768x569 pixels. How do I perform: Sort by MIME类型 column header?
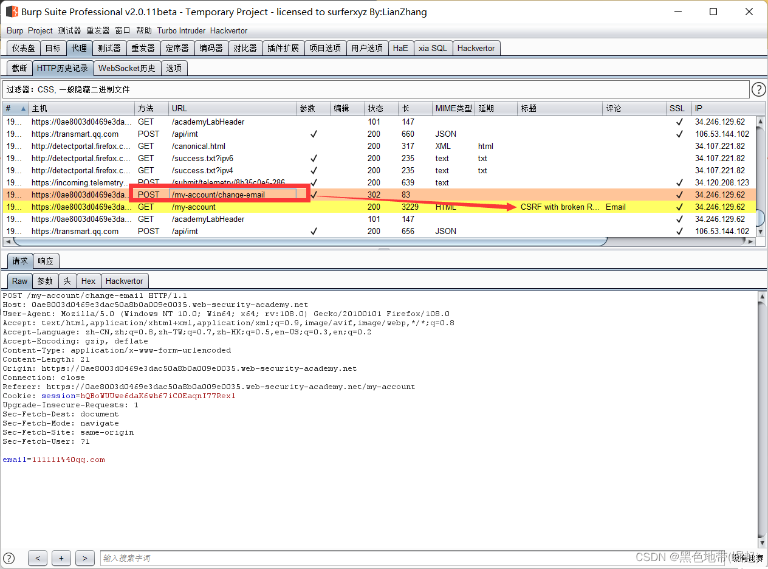453,108
